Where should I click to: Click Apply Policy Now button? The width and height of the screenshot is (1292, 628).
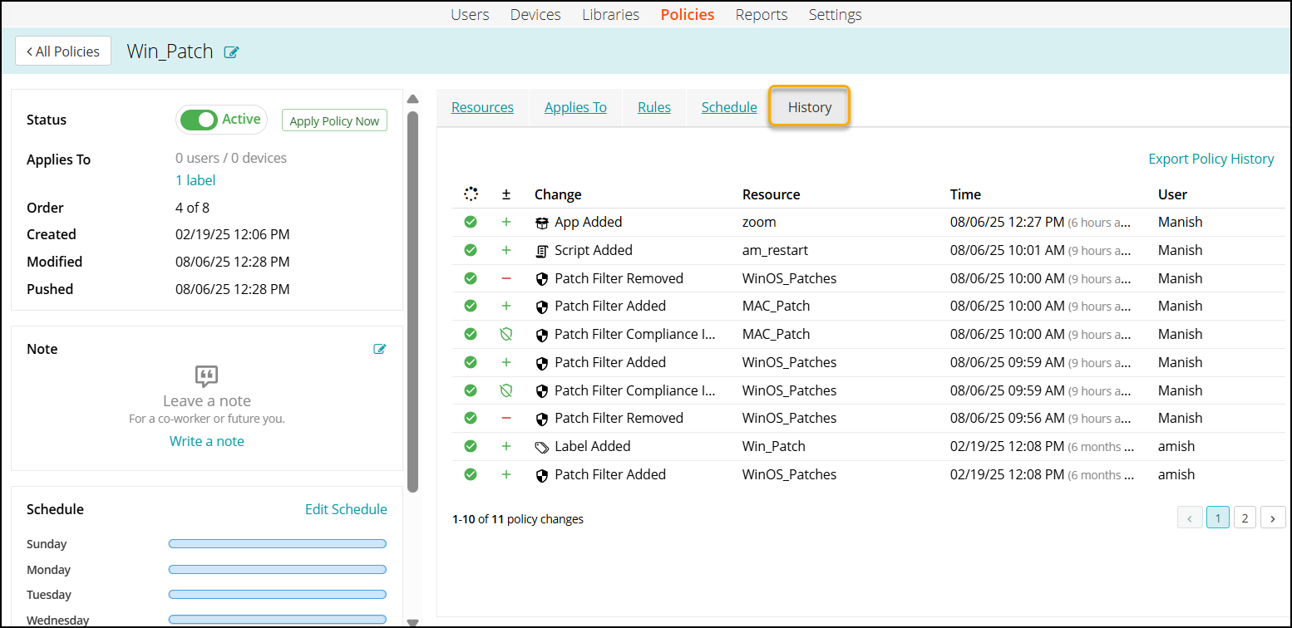334,121
